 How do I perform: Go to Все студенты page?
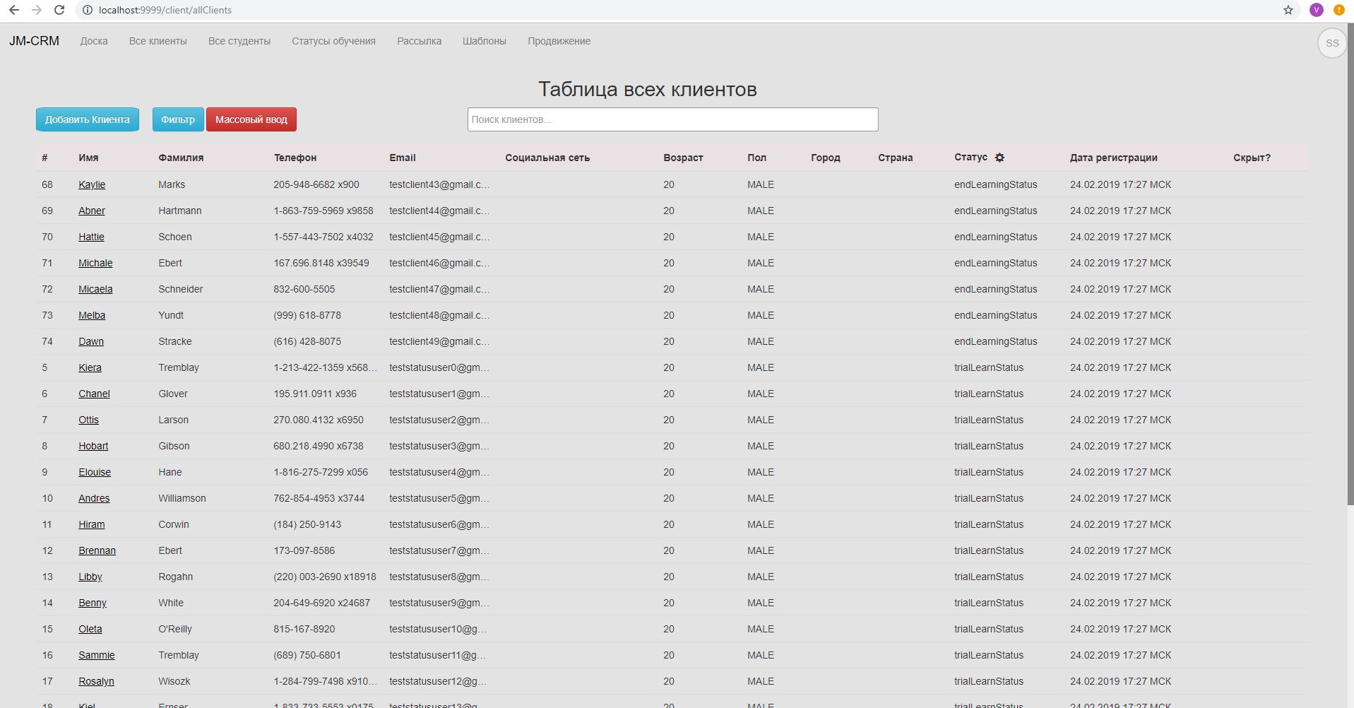(x=239, y=41)
